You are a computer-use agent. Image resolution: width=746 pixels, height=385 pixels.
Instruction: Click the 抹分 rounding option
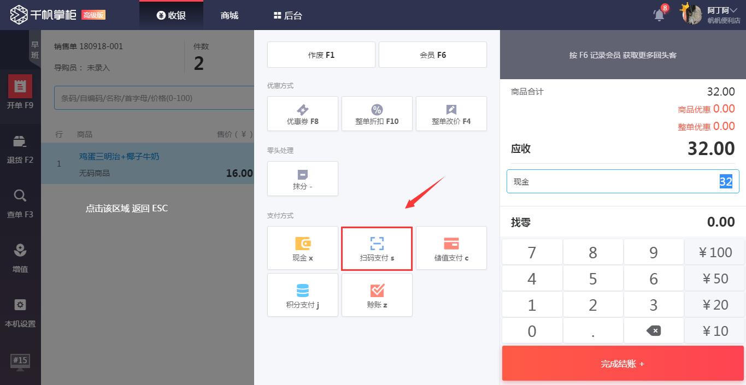click(x=302, y=179)
